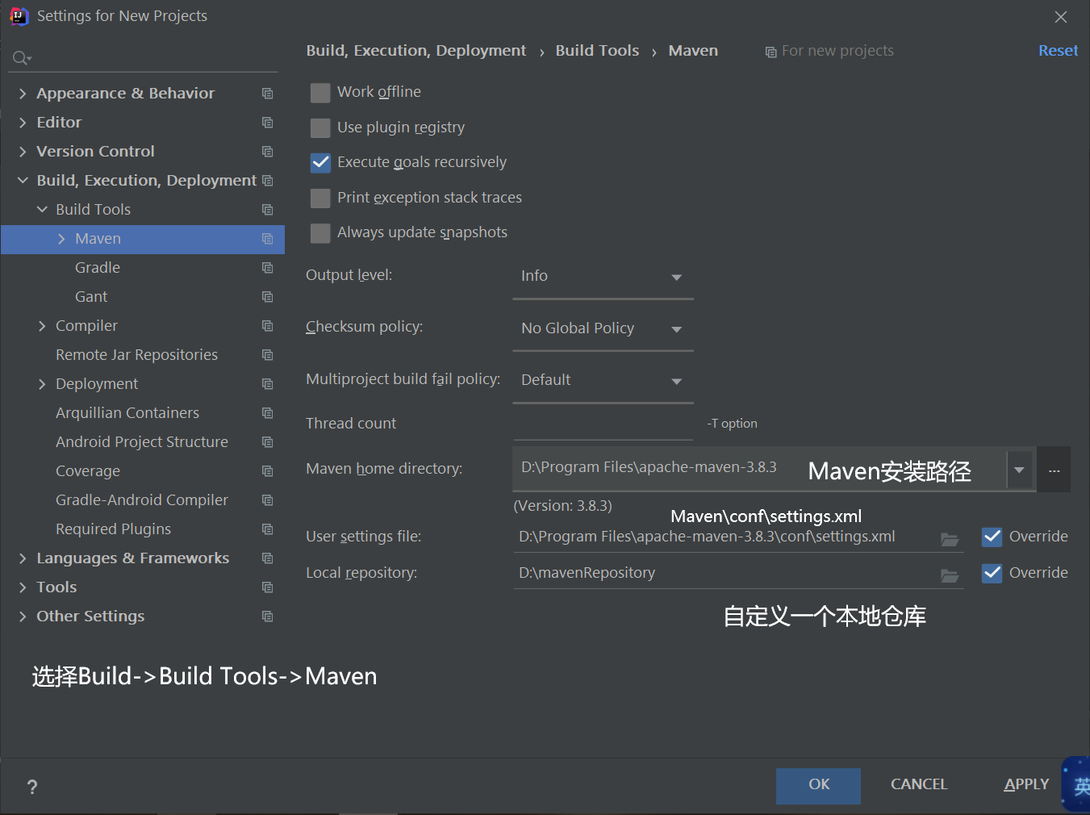Screen dimensions: 1090x815
Task: Uncheck Execute goals recursively
Action: pyautogui.click(x=320, y=163)
